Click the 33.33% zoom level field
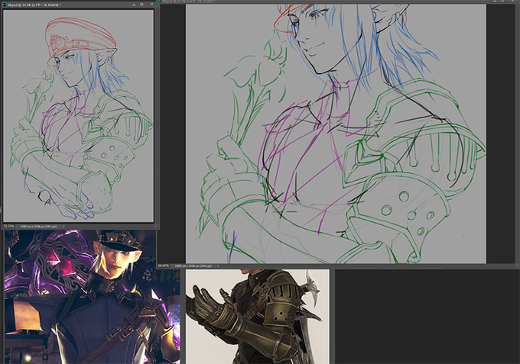 [9, 227]
